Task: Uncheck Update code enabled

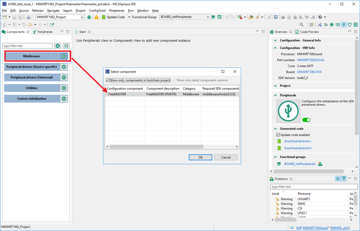Action: [278, 135]
